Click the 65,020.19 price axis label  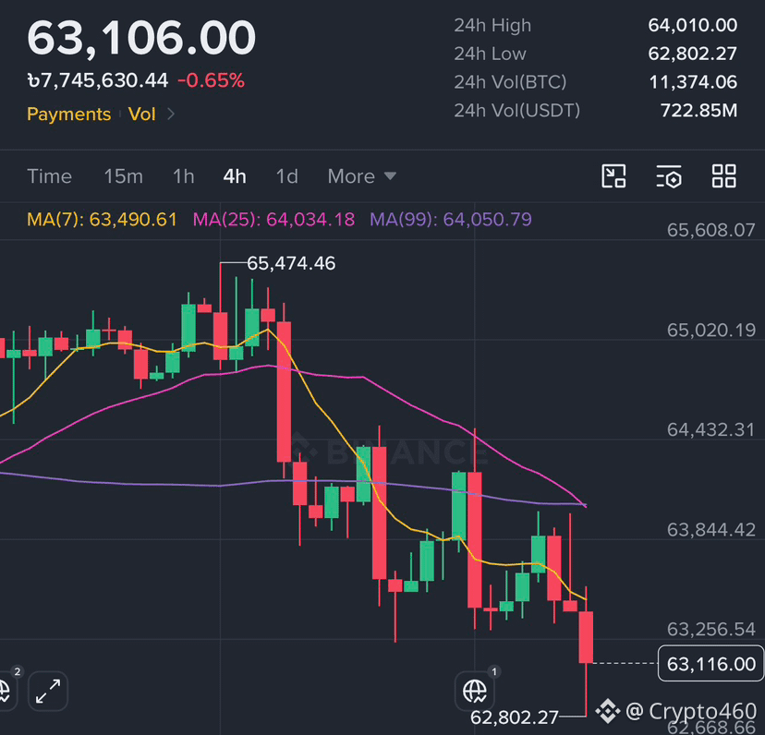click(x=710, y=331)
